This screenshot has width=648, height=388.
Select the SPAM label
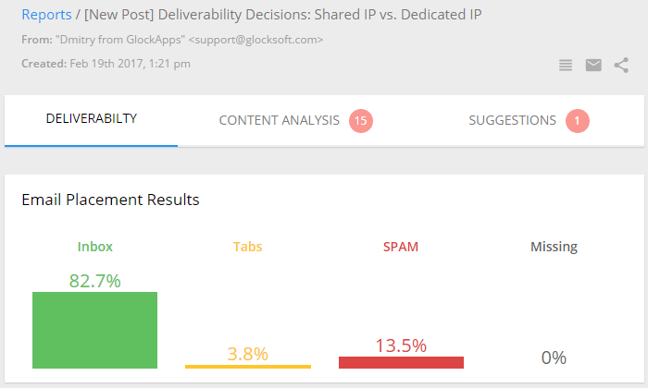tap(401, 247)
